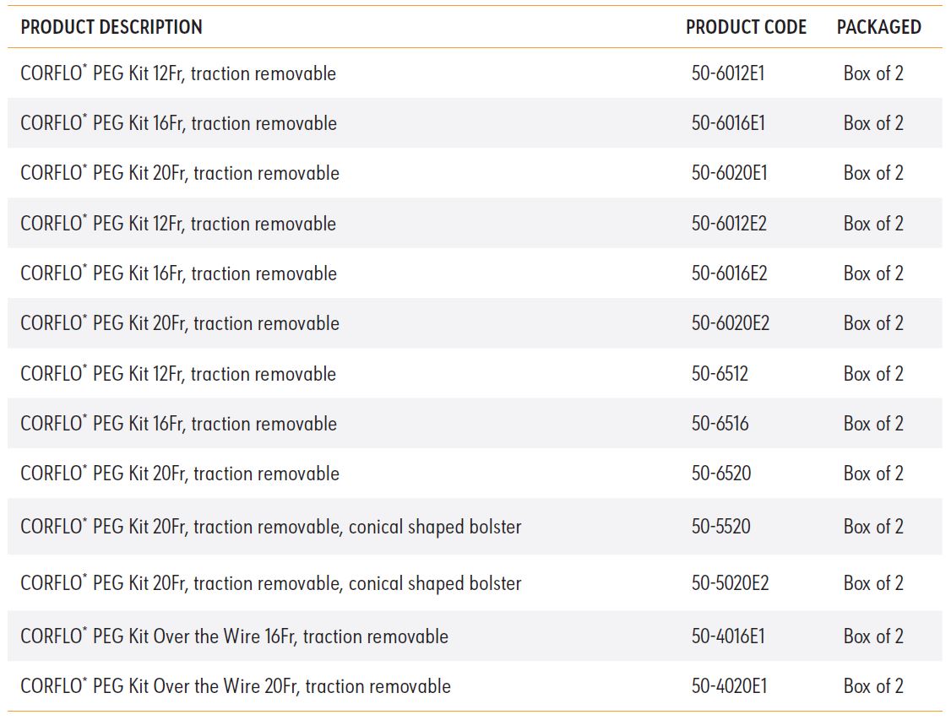Viewport: 951px width, 720px height.
Task: Select product code 50-6512
Action: (x=720, y=374)
